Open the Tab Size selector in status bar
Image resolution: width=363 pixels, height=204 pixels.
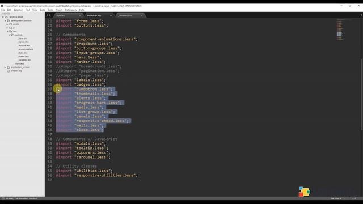pos(336,198)
